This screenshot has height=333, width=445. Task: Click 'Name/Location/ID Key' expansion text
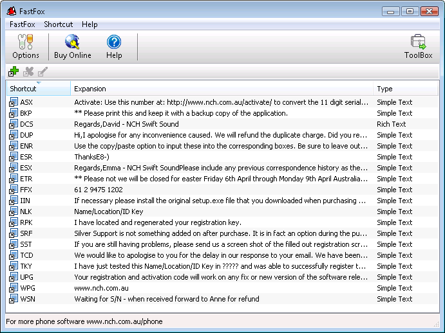[109, 212]
